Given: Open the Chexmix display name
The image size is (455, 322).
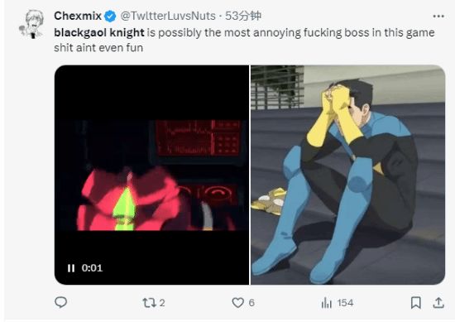Looking at the screenshot, I should tap(78, 16).
